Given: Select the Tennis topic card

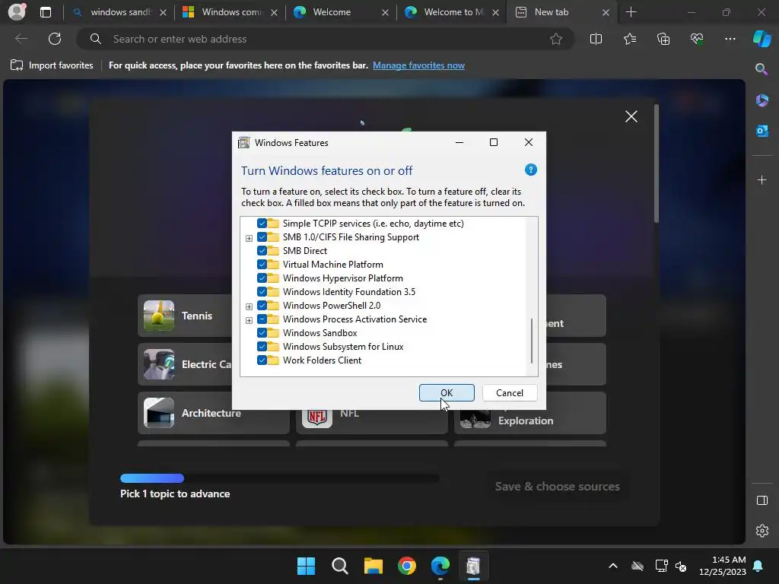Looking at the screenshot, I should pyautogui.click(x=185, y=316).
